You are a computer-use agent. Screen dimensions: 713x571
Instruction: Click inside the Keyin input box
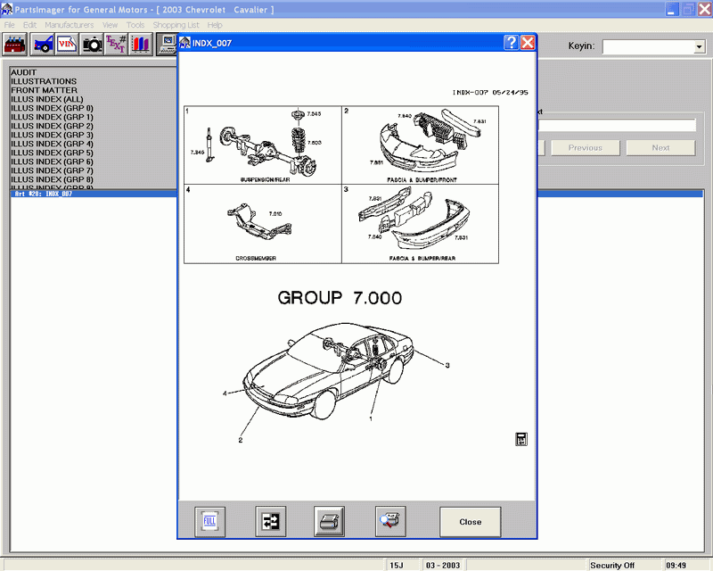pos(649,46)
